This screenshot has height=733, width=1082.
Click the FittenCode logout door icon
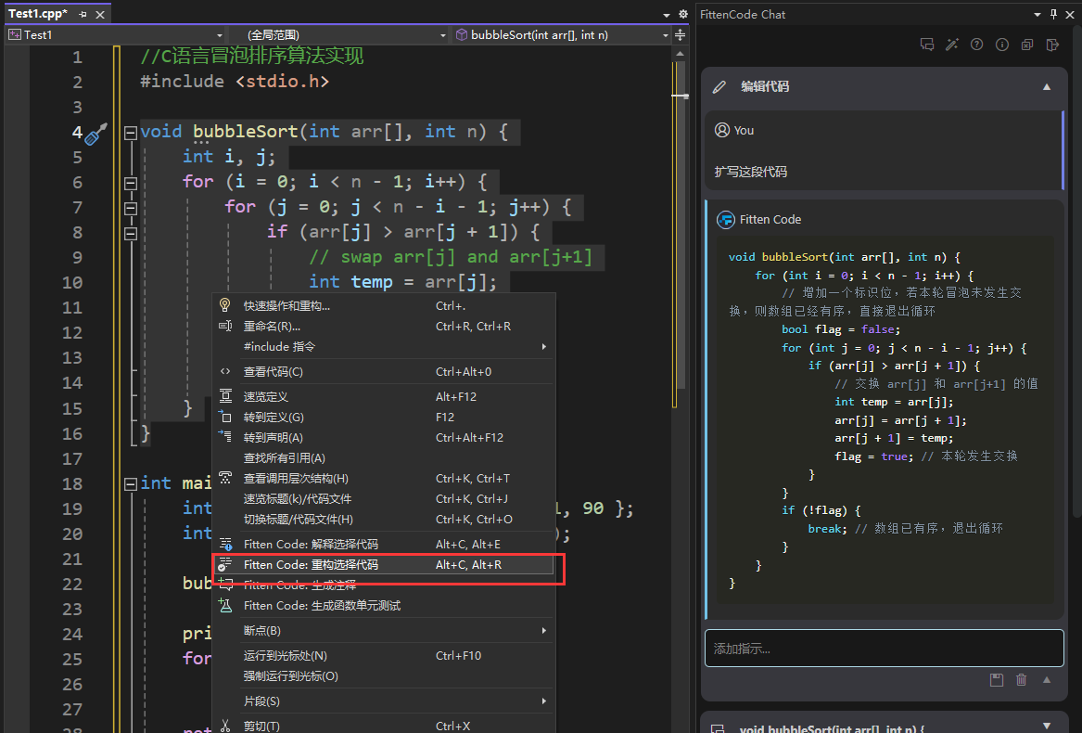tap(1052, 45)
